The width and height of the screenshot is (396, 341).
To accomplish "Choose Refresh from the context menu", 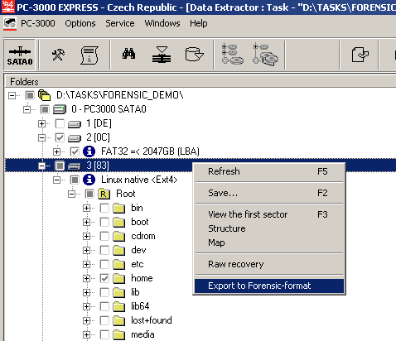I will [269, 171].
